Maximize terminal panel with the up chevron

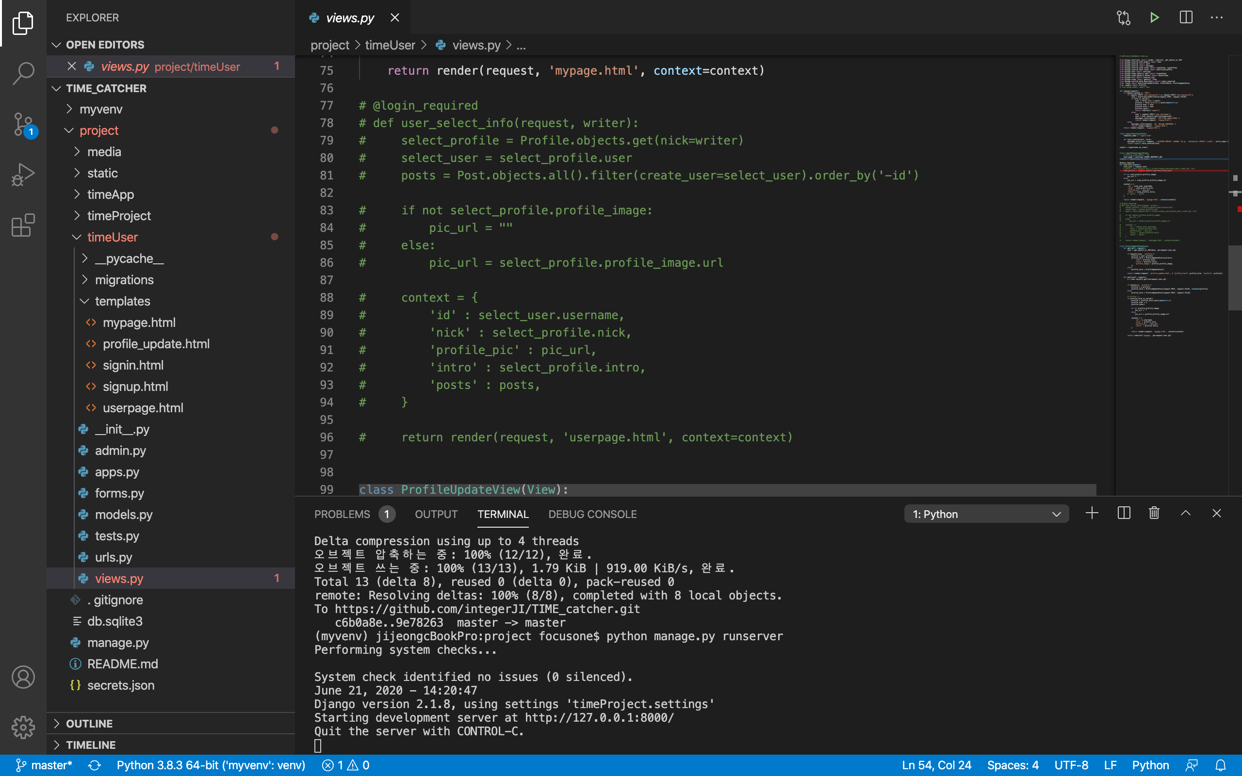click(x=1186, y=513)
